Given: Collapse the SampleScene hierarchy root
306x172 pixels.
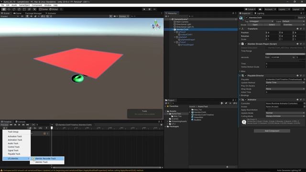Looking at the screenshot, I should pos(170,19).
